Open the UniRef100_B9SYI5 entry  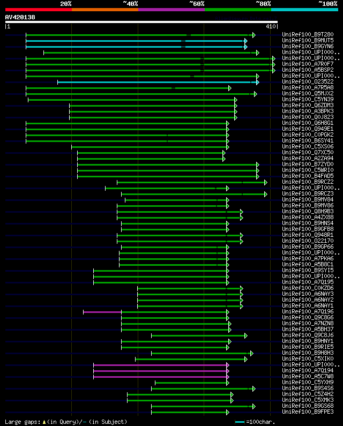(x=308, y=270)
